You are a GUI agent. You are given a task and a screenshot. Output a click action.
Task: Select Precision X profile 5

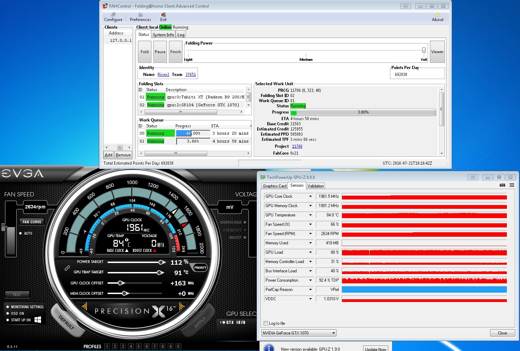point(139,346)
